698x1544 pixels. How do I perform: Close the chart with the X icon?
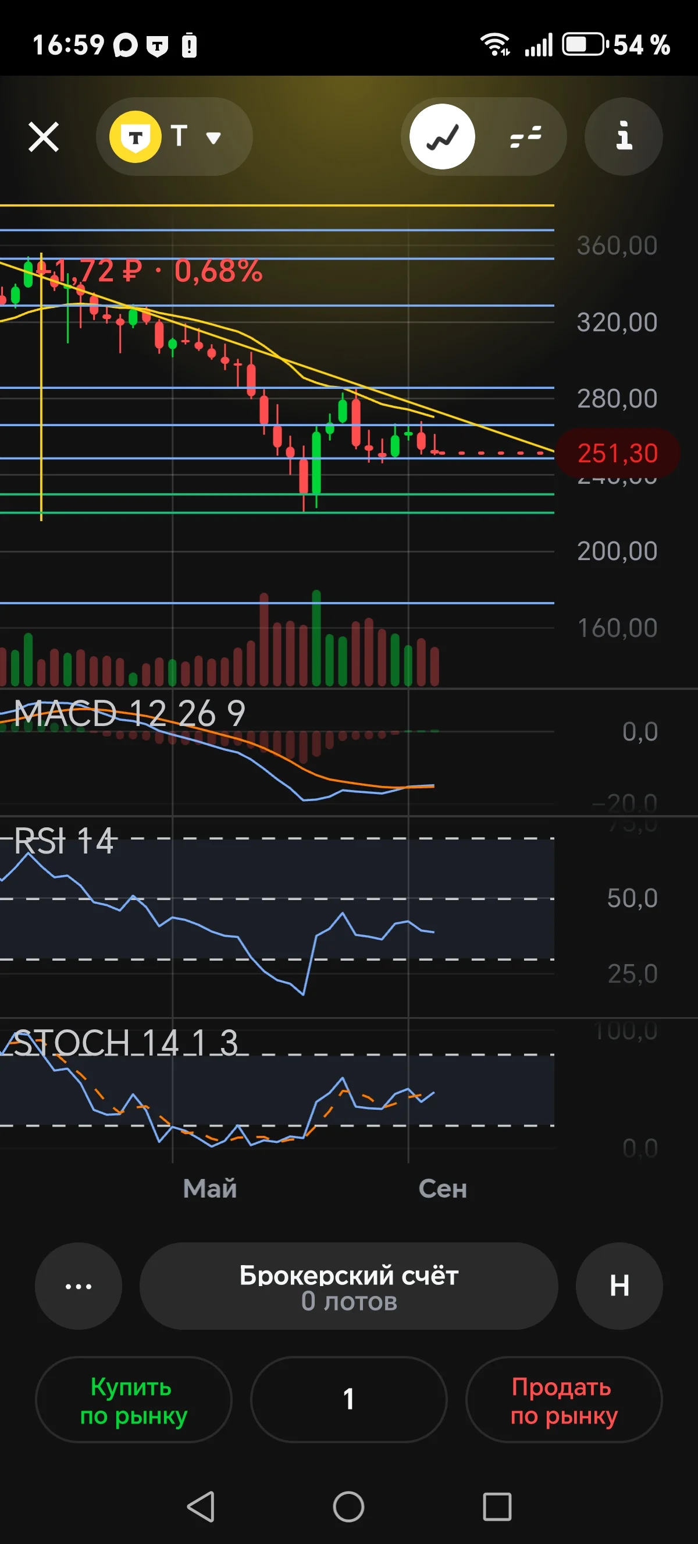pyautogui.click(x=44, y=137)
